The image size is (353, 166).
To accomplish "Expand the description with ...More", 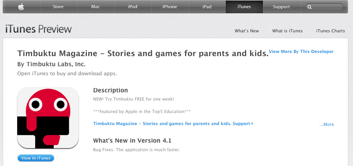I will point(326,125).
